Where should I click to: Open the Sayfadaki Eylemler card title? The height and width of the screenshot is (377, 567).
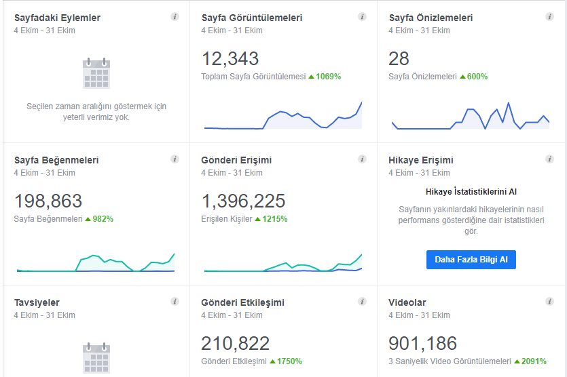pos(57,18)
